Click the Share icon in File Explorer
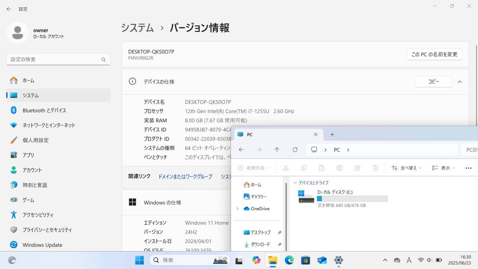Viewport: 478px width, 269px height. pos(358,168)
